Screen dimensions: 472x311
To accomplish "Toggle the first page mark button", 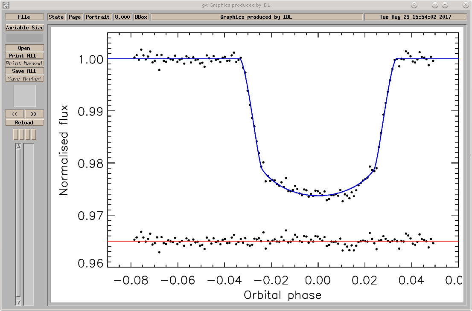I will click(x=16, y=135).
